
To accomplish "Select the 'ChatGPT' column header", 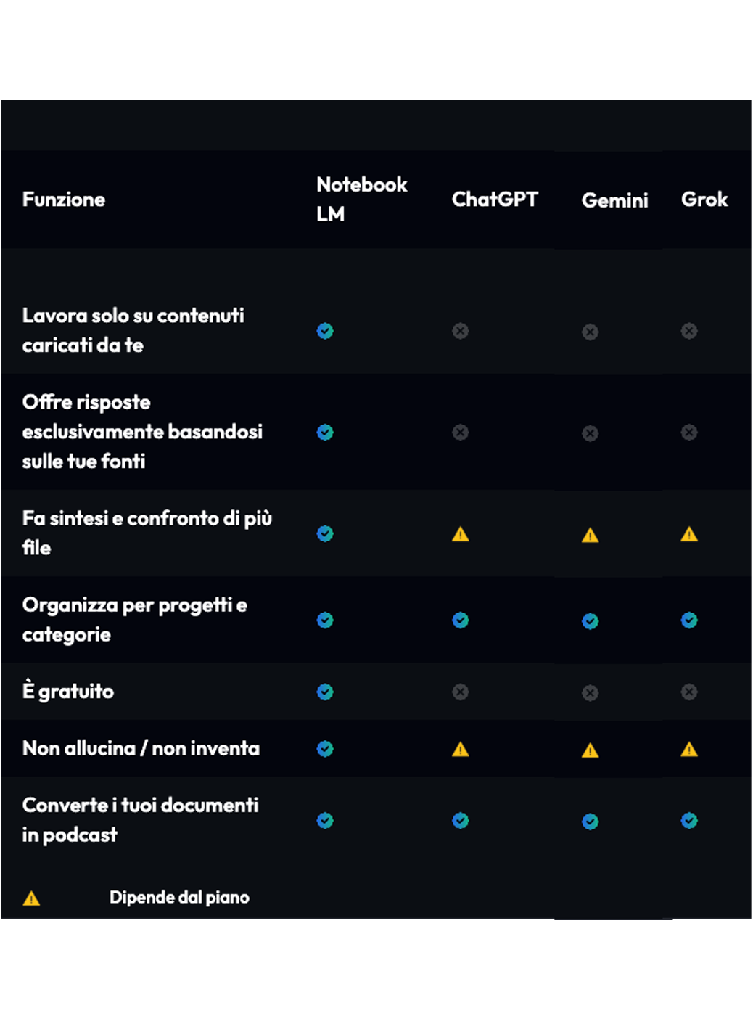I will pos(495,200).
